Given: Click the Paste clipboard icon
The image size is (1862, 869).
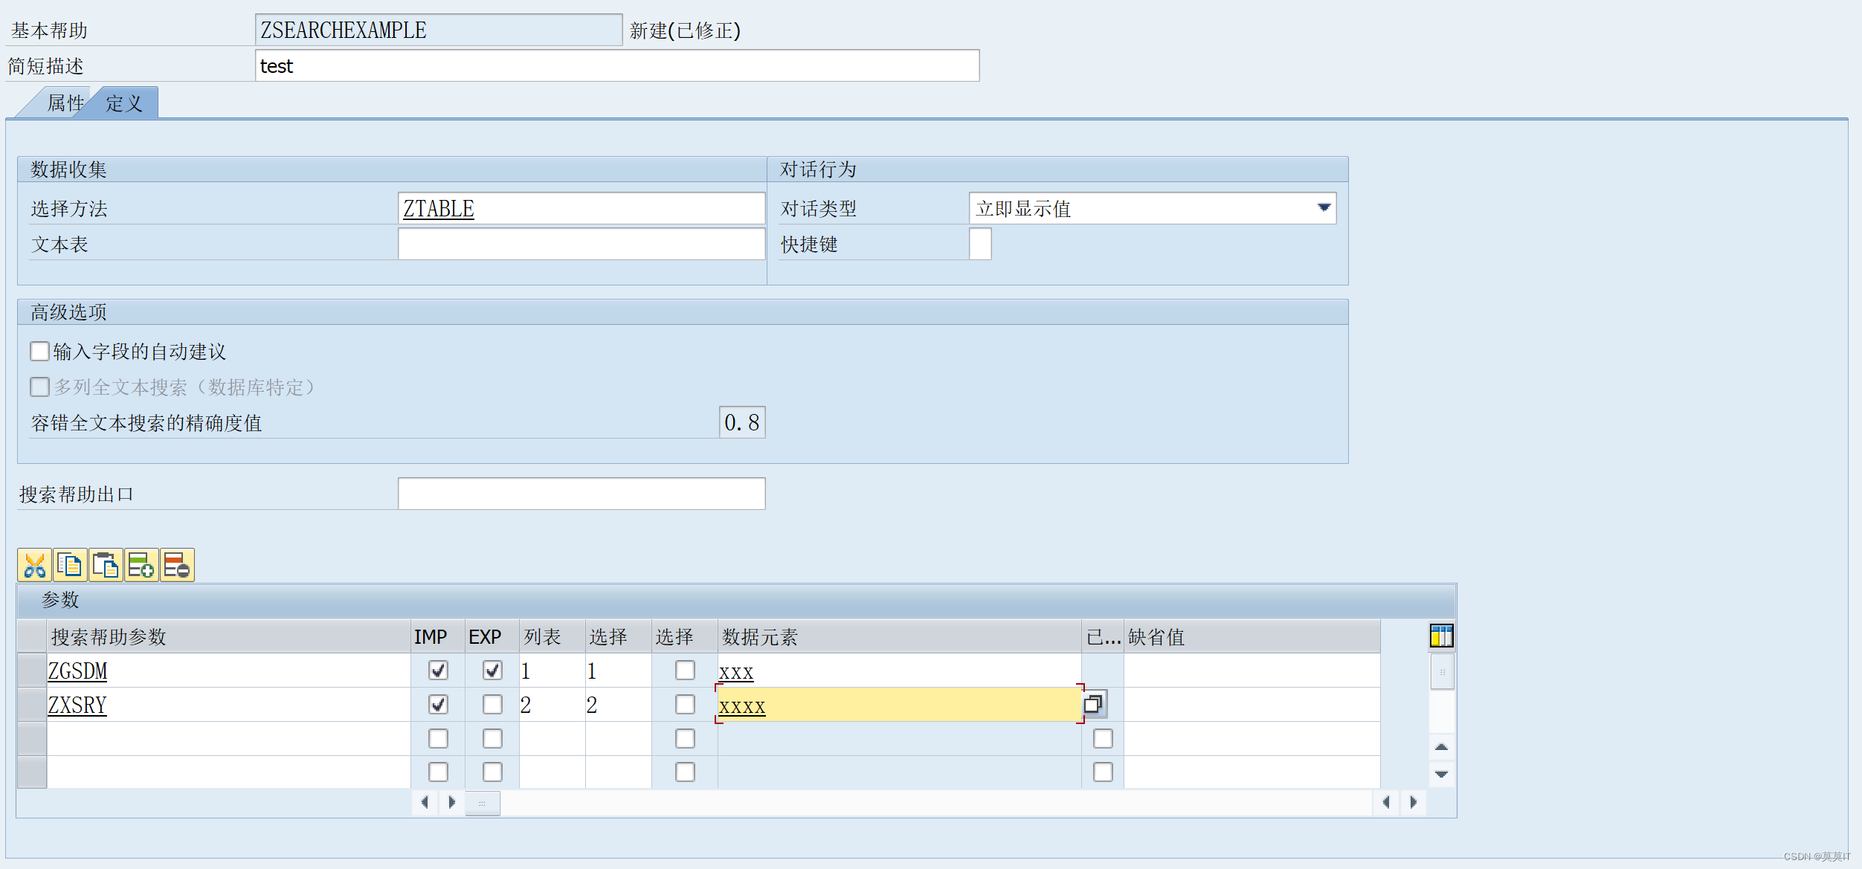Looking at the screenshot, I should (x=106, y=566).
